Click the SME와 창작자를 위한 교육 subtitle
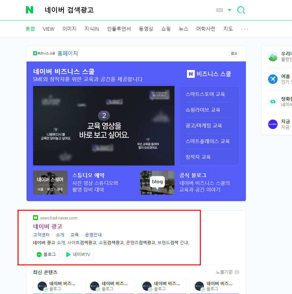This screenshot has height=294, width=292. tap(88, 79)
